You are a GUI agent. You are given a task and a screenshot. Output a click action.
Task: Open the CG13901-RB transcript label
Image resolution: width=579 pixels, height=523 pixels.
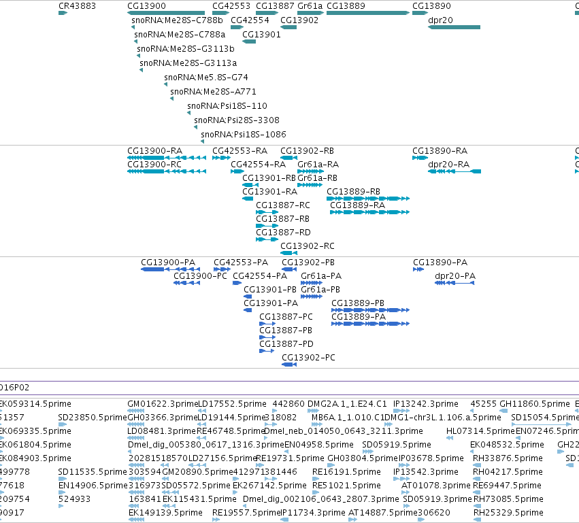[269, 178]
